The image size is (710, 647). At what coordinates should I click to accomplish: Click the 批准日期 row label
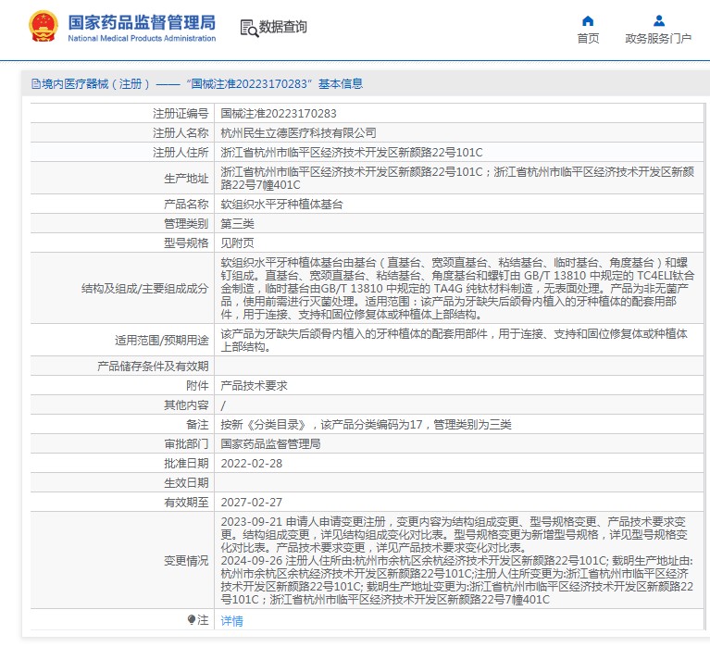[186, 463]
